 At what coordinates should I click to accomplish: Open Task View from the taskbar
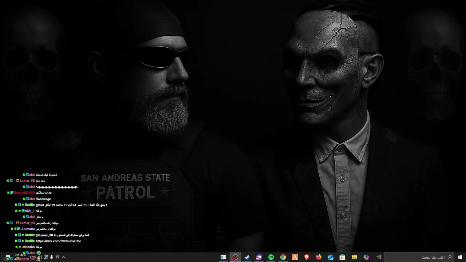379,257
